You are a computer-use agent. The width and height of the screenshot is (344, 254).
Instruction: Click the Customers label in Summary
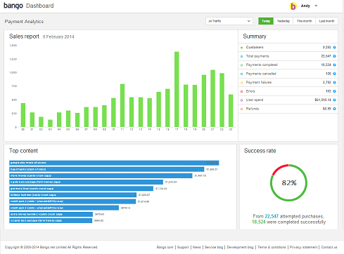(x=255, y=47)
